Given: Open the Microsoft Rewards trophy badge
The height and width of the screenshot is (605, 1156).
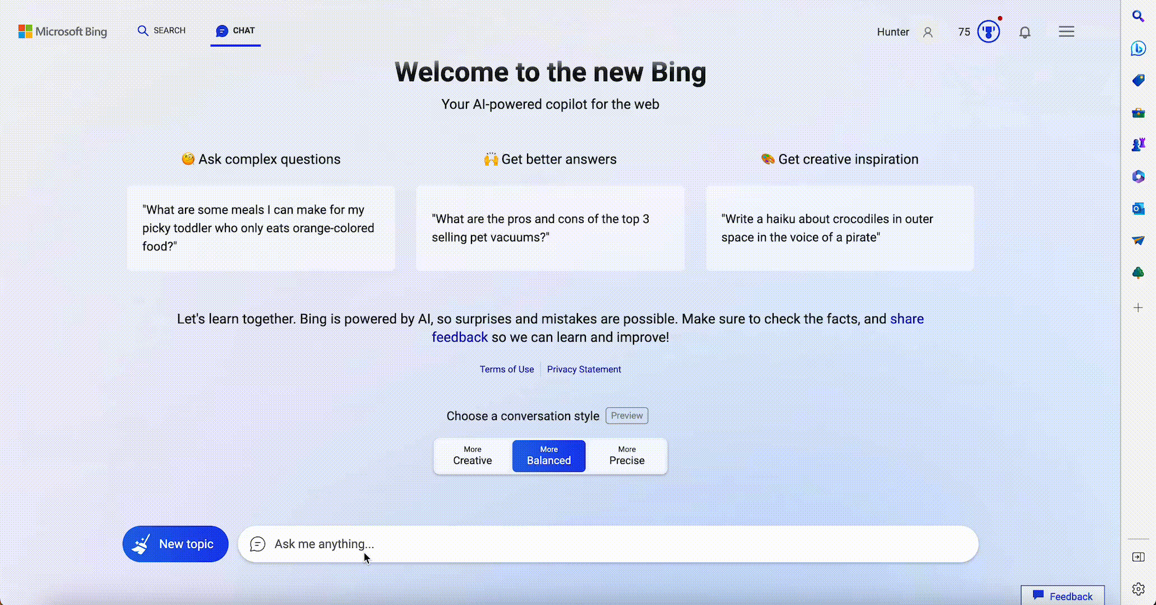Looking at the screenshot, I should [988, 31].
